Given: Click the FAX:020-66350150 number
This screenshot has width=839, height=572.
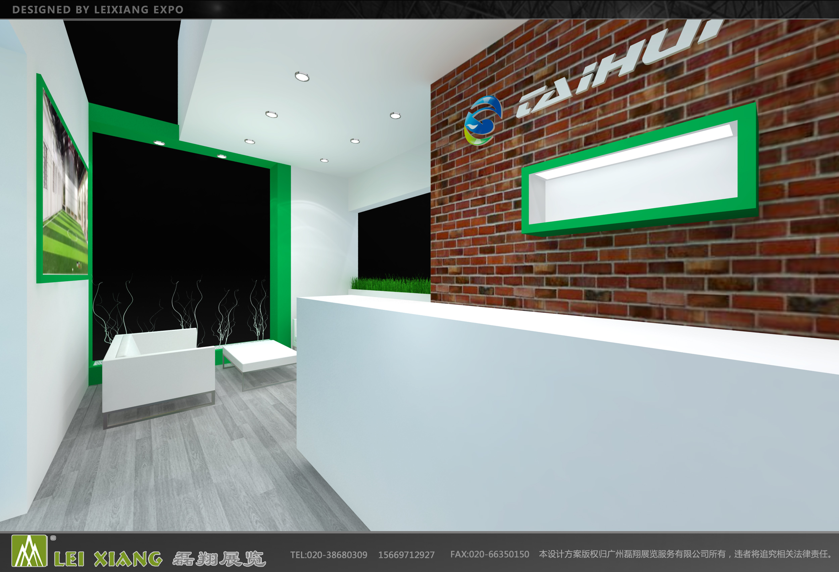Looking at the screenshot, I should pyautogui.click(x=489, y=554).
